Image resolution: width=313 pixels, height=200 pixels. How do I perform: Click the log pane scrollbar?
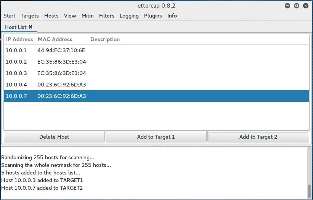click(309, 189)
